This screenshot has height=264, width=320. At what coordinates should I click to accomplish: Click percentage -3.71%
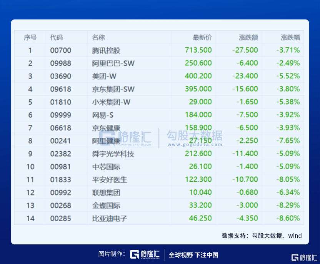coord(288,50)
